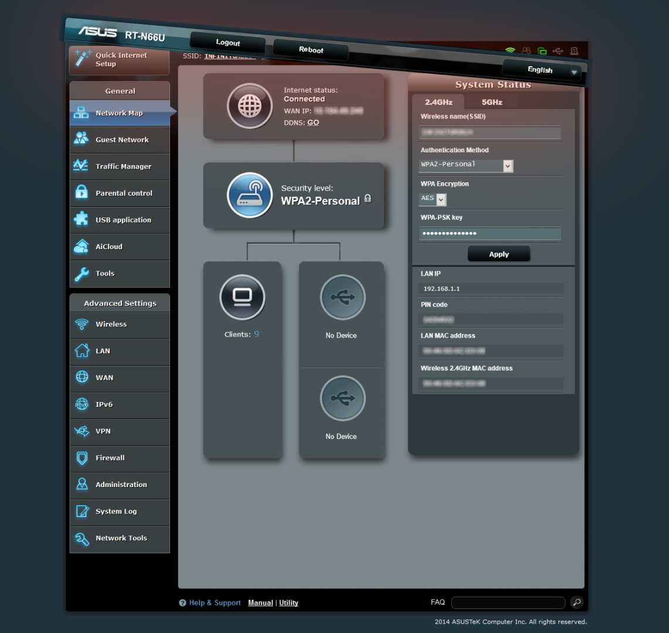The width and height of the screenshot is (669, 633).
Task: Switch to the 2.4GHz tab
Action: 439,102
